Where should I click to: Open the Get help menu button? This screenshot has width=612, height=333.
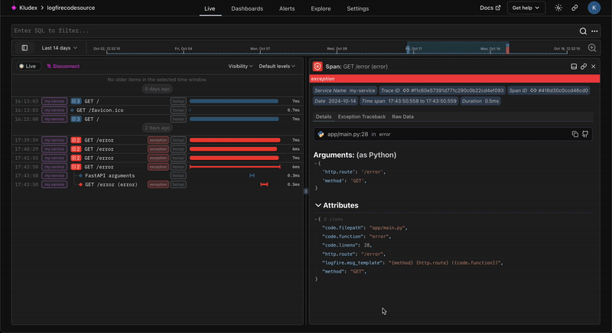point(527,8)
